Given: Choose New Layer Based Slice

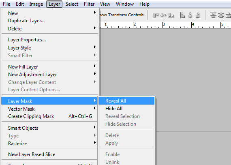Looking at the screenshot, I should (49, 154).
